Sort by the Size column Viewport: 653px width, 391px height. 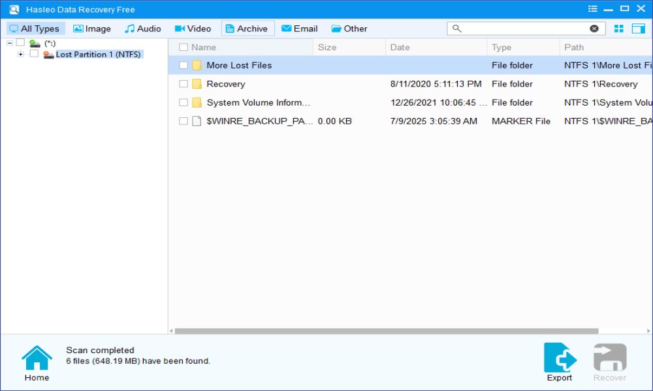pos(327,48)
